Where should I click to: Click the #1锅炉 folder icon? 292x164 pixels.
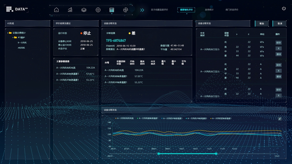click(15, 37)
